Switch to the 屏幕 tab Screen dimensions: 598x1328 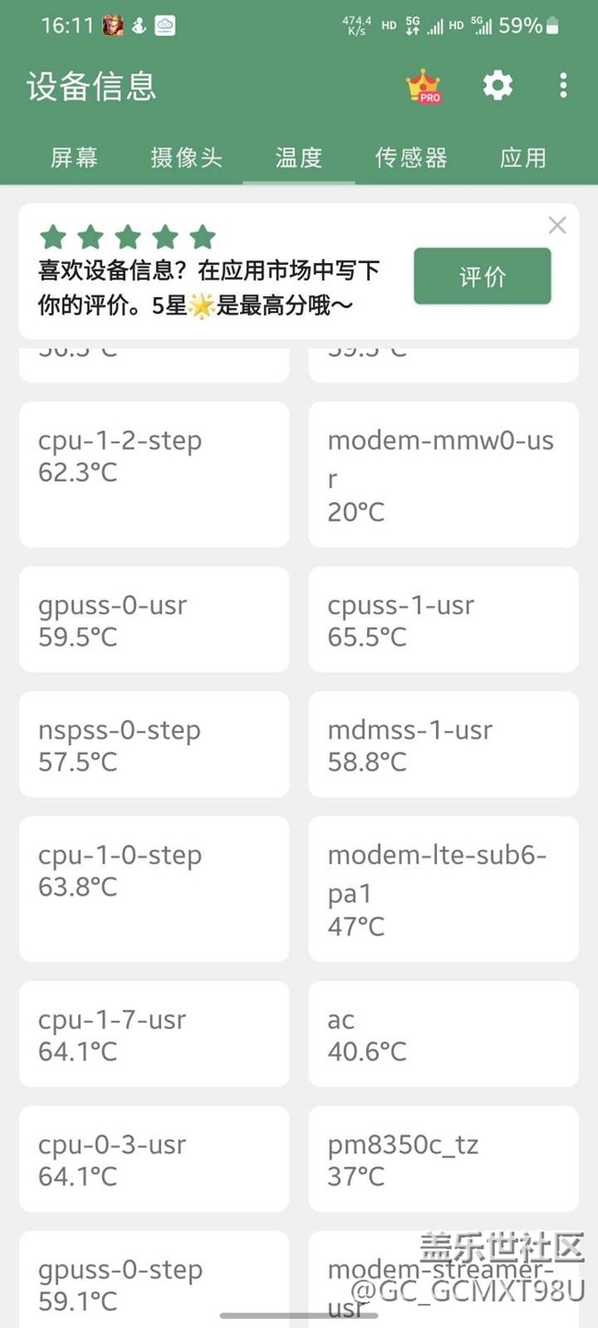click(74, 158)
